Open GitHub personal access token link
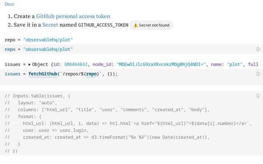 pyautogui.click(x=73, y=16)
